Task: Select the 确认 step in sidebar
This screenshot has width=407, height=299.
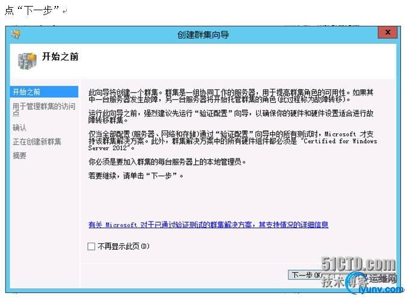Action: point(19,128)
